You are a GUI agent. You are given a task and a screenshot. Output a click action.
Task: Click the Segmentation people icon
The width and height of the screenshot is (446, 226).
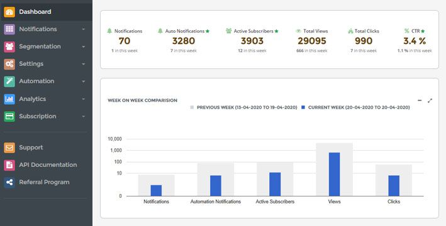click(x=9, y=47)
